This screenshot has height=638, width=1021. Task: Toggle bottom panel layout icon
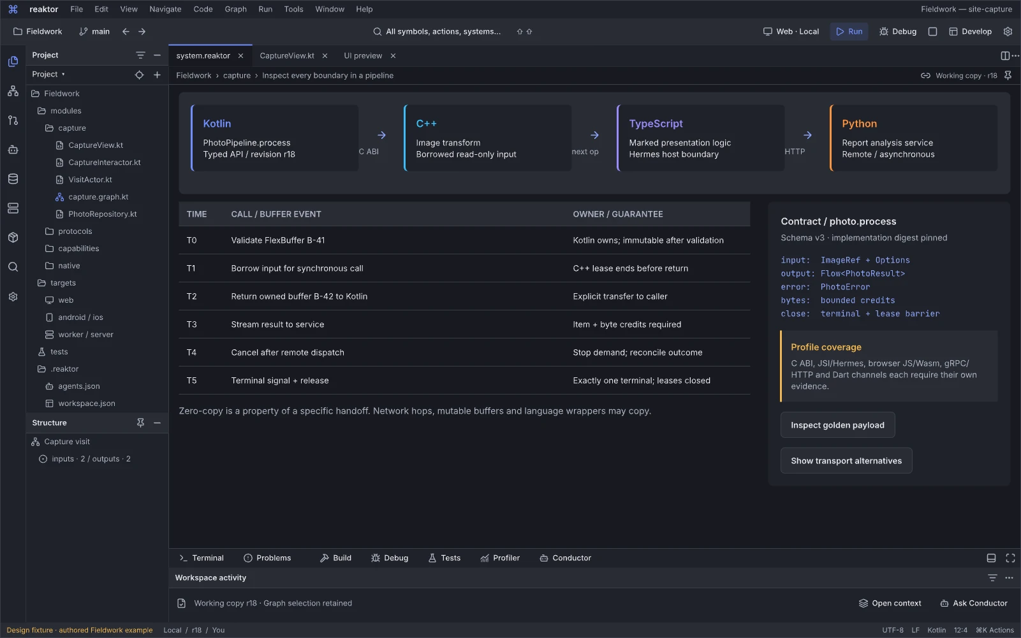[991, 558]
